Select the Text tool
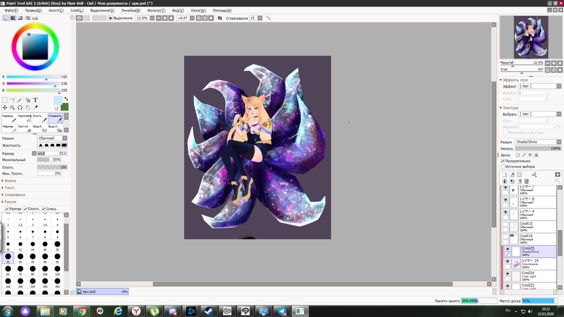 click(35, 100)
